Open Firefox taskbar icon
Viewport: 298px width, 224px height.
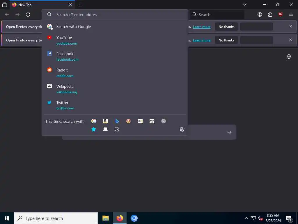120,218
